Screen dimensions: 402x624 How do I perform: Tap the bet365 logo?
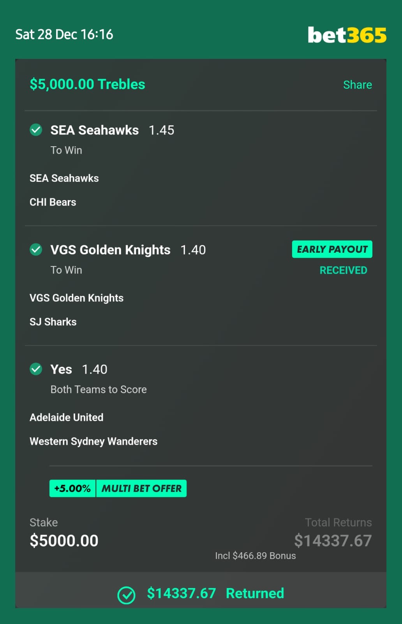(347, 35)
